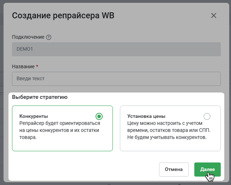Click the red required asterisk by Название
The width and height of the screenshot is (231, 185).
pos(37,66)
